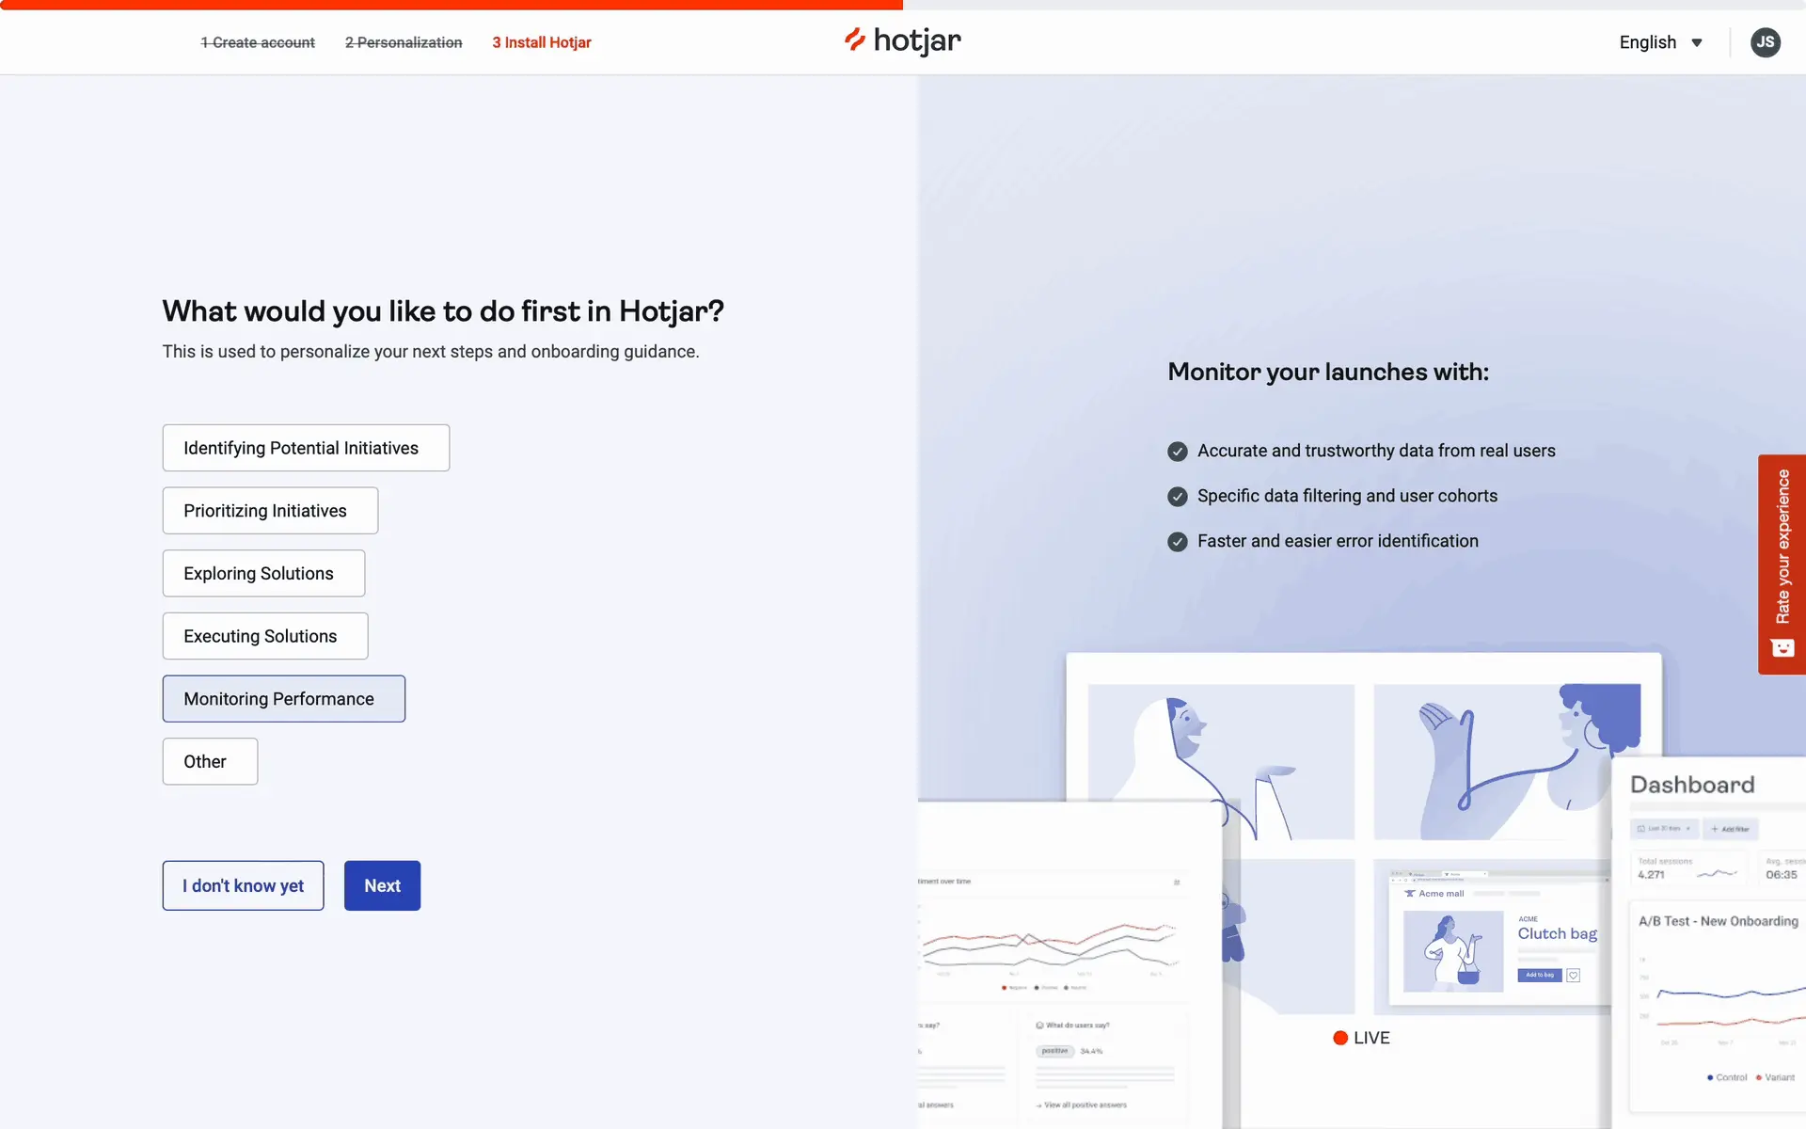Choose the Prioritizing Initiatives option
The height and width of the screenshot is (1129, 1806).
click(270, 511)
